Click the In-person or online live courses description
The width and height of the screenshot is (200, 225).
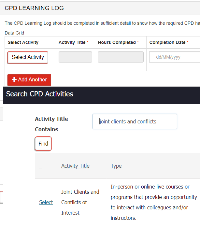point(154,202)
